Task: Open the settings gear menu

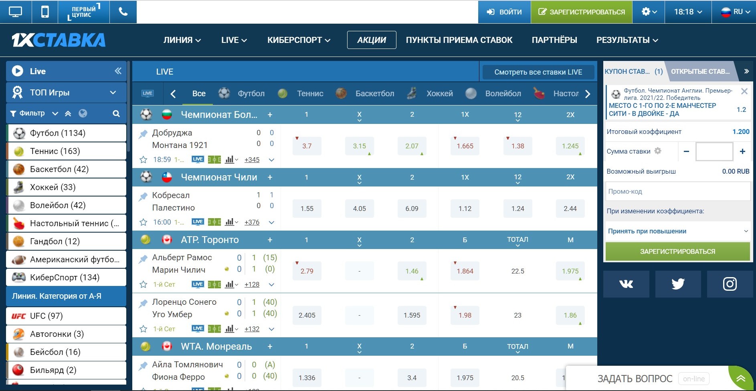Action: click(x=649, y=12)
